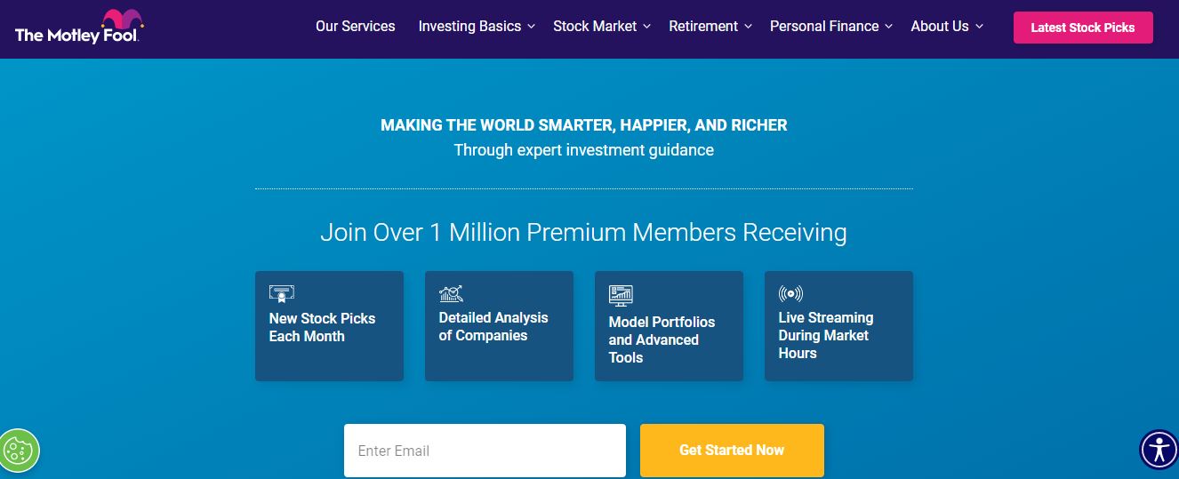The height and width of the screenshot is (479, 1179).
Task: Open the Stock Market menu label
Action: [x=595, y=27]
